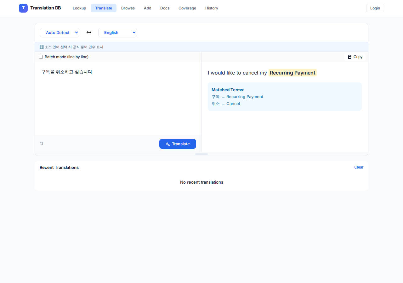Open the History page
The height and width of the screenshot is (283, 403).
click(211, 8)
